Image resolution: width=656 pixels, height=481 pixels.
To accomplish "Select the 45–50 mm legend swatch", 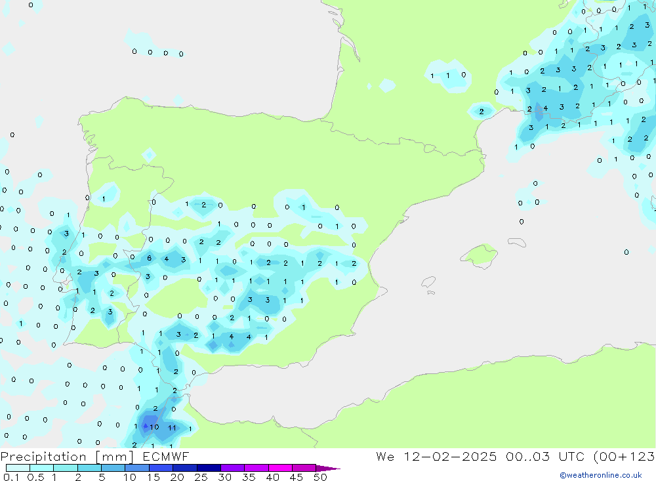I will [304, 468].
